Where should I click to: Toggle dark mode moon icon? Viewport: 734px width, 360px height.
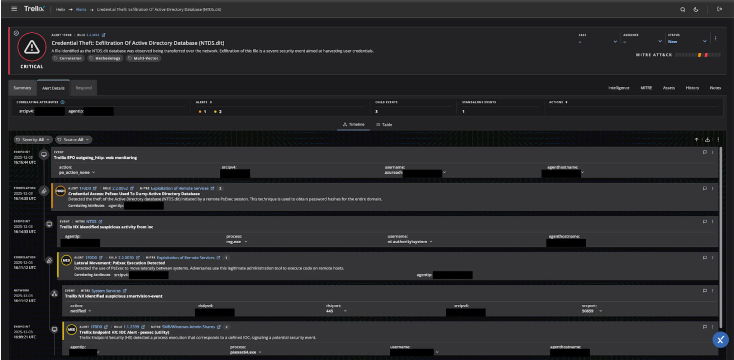point(696,10)
